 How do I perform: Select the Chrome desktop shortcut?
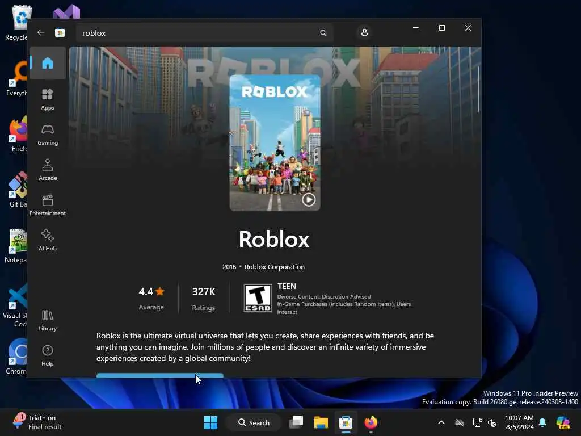(x=17, y=357)
